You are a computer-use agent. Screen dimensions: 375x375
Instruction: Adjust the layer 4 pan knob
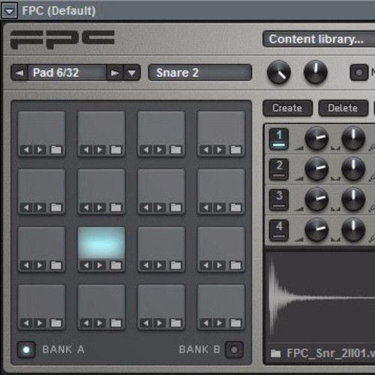pos(353,229)
